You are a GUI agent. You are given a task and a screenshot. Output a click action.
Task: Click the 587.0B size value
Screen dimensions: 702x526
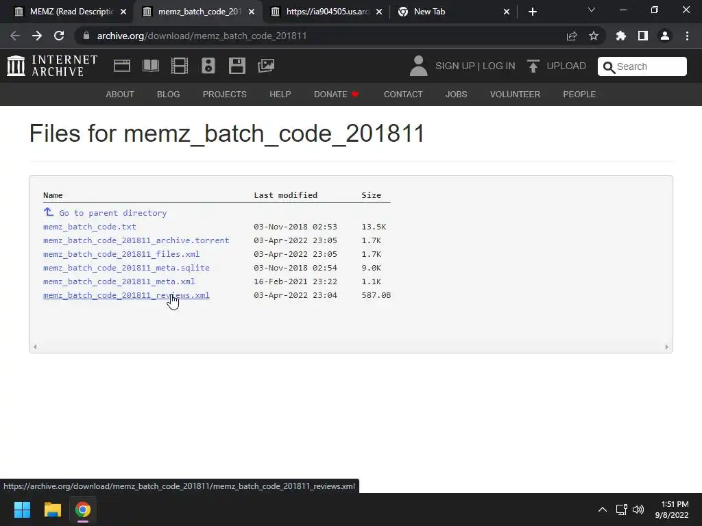[376, 295]
